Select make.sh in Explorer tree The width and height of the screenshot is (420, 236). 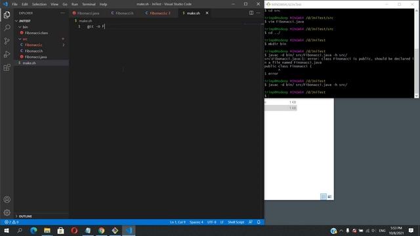point(29,63)
